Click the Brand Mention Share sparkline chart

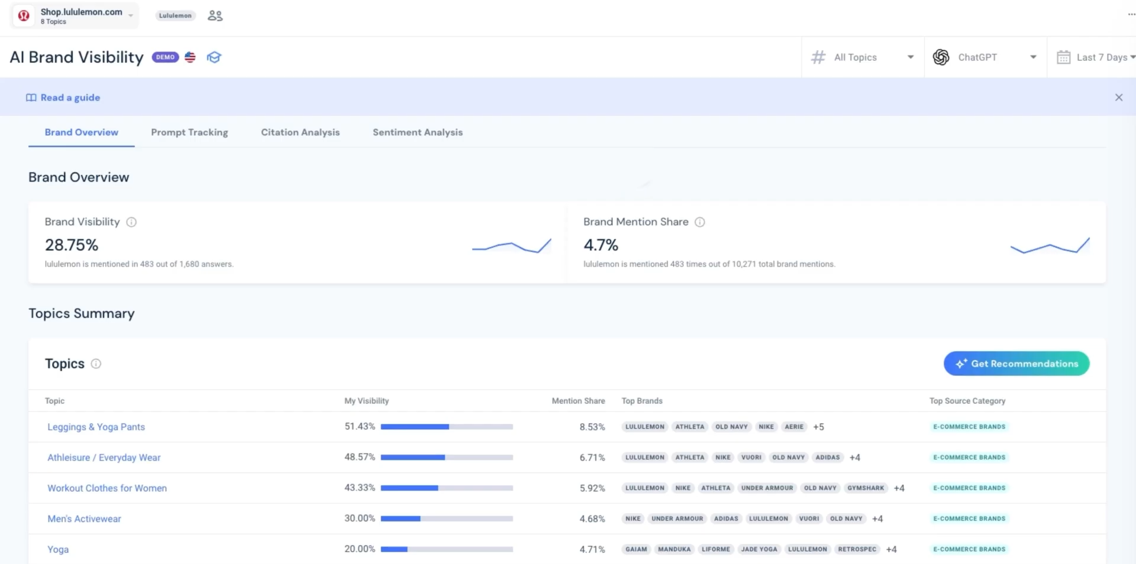1050,245
